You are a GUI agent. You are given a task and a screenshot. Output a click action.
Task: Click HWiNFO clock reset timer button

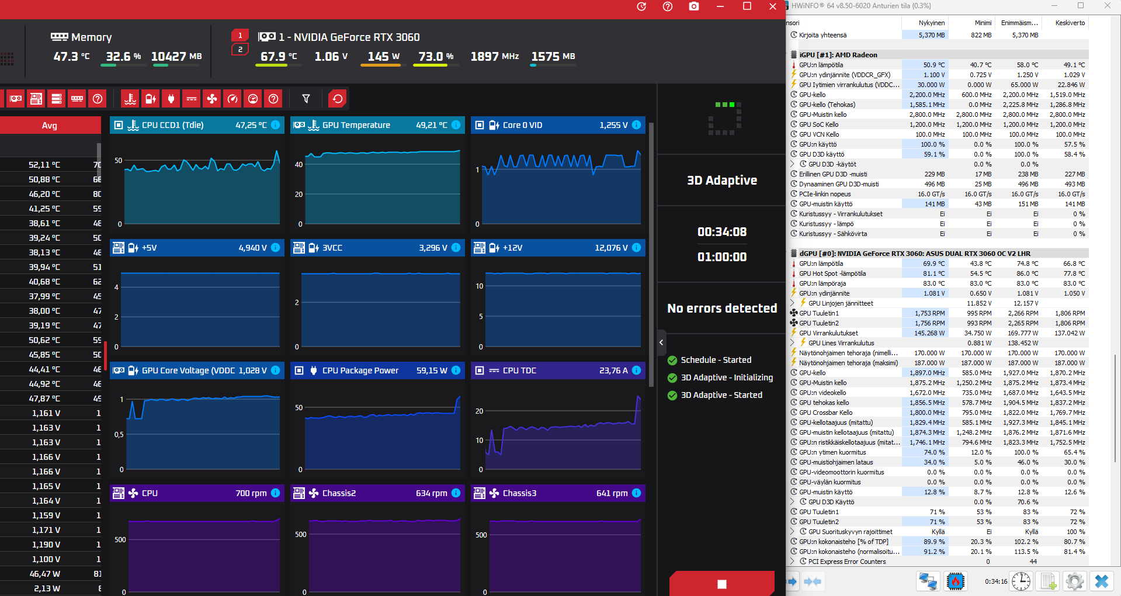pyautogui.click(x=1021, y=581)
